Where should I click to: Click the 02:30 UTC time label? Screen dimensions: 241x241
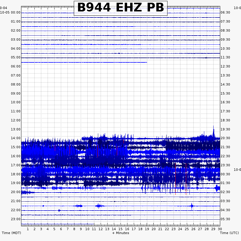tap(225, 192)
